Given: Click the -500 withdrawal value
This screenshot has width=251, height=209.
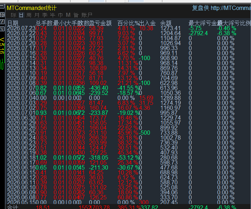Looking at the screenshot, I should pyautogui.click(x=145, y=133).
